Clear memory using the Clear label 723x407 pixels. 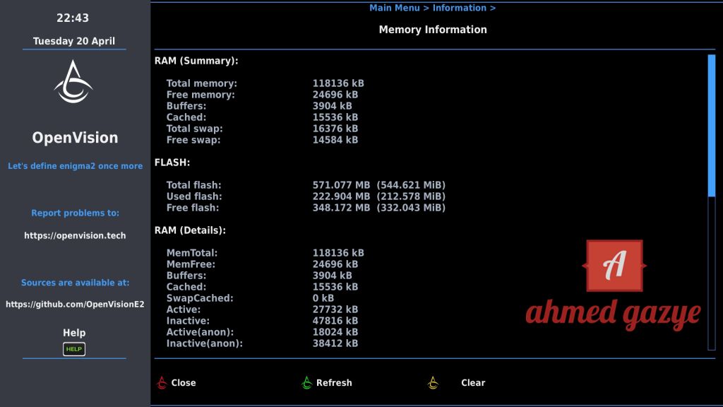pyautogui.click(x=473, y=382)
